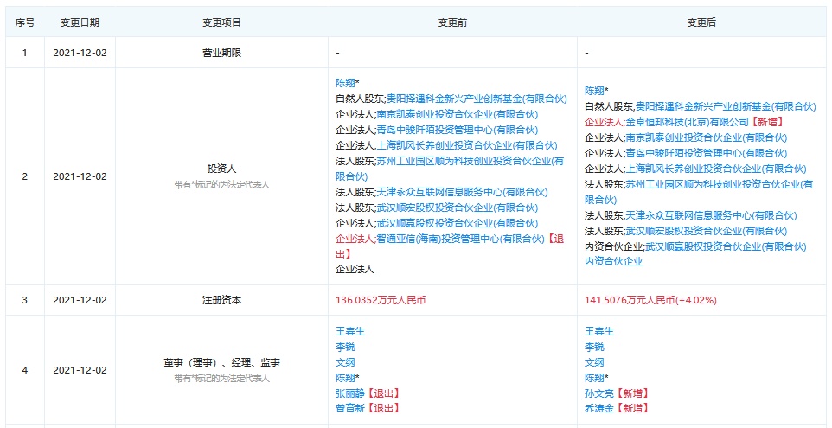Open 李锐 link in 变更后 column
Screen dimensions: 832x428
(595, 347)
